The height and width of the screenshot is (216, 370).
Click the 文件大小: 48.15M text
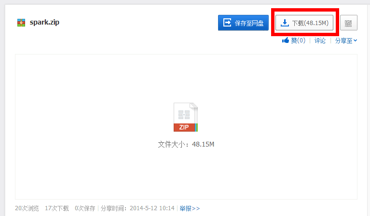(x=186, y=144)
